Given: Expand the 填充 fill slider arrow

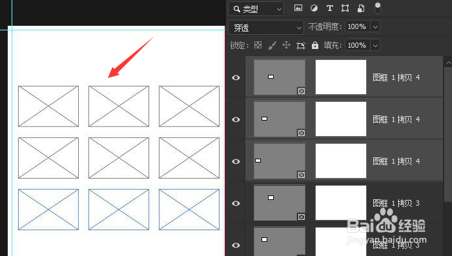Looking at the screenshot, I should click(375, 45).
